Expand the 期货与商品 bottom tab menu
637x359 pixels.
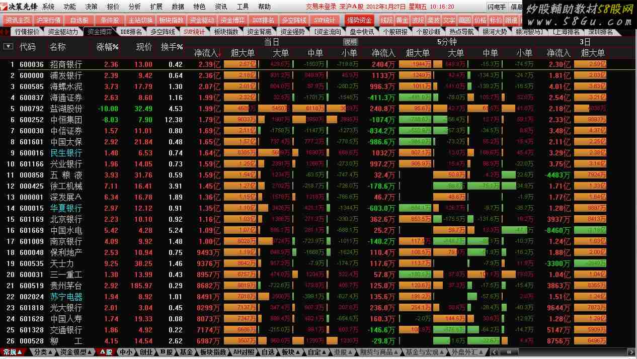pyautogui.click(x=380, y=352)
